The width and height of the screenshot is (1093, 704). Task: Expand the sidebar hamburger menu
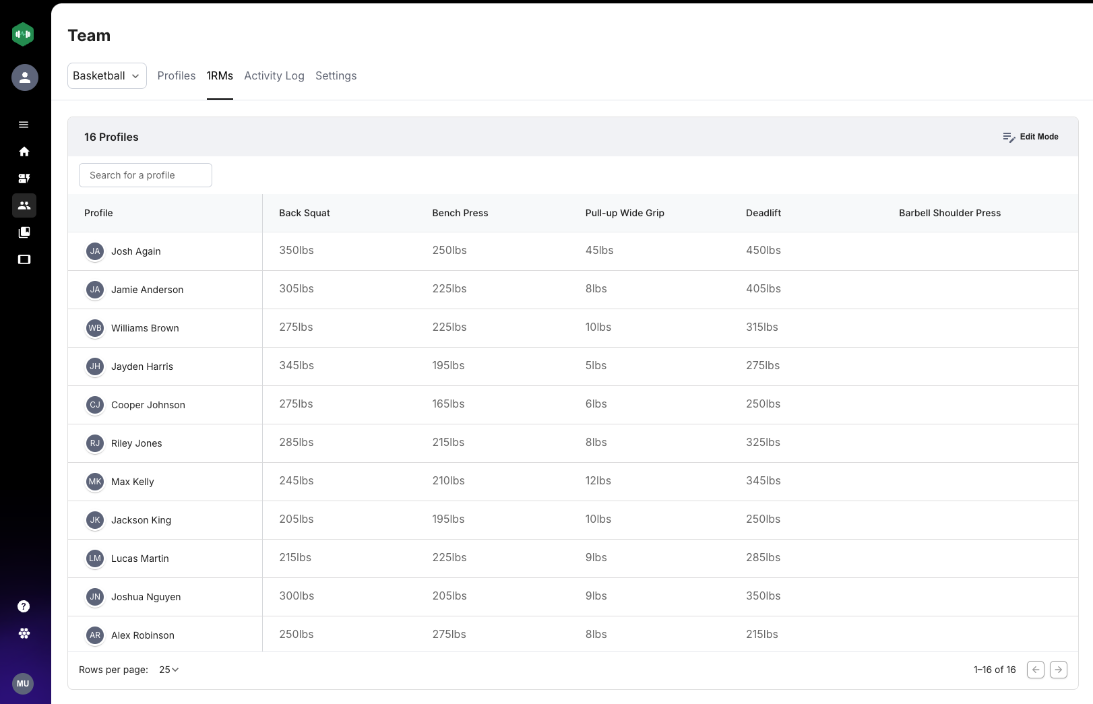coord(24,125)
